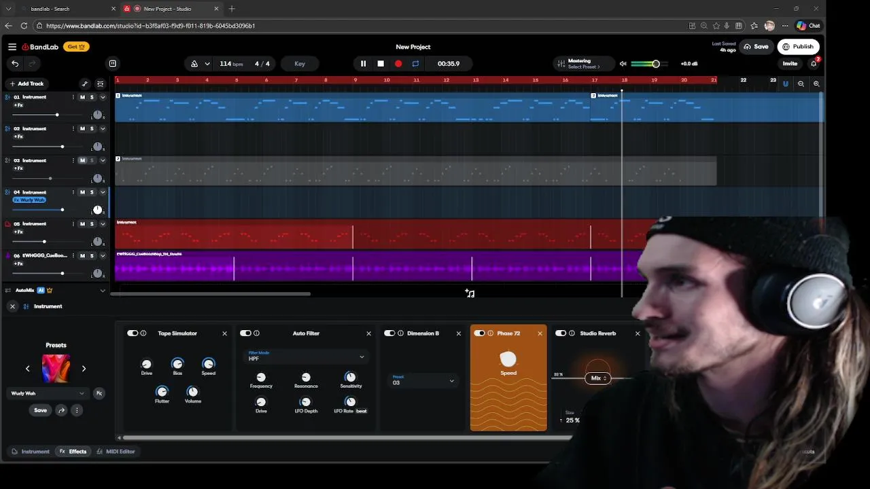Expand track 05 options chevron
870x489 pixels.
click(103, 224)
